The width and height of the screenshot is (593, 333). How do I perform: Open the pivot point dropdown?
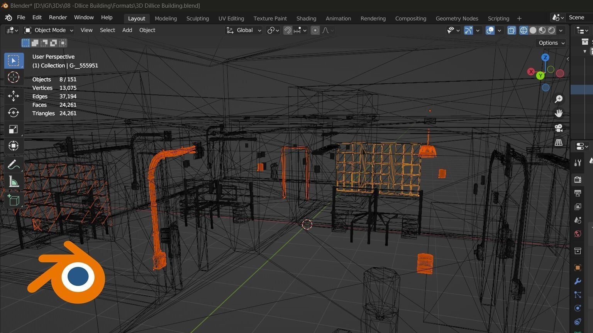click(273, 30)
